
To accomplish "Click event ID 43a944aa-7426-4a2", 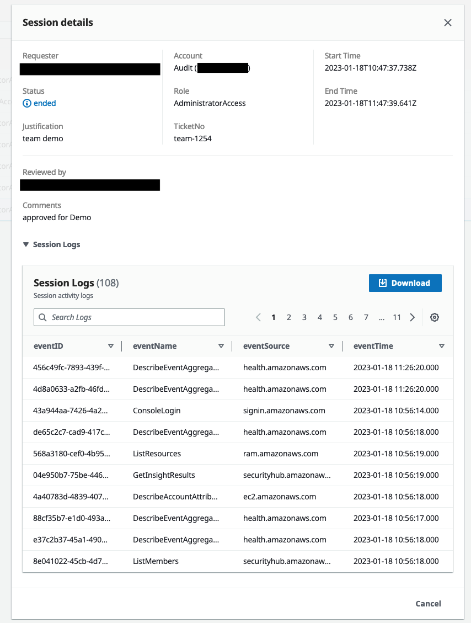I will tap(70, 411).
